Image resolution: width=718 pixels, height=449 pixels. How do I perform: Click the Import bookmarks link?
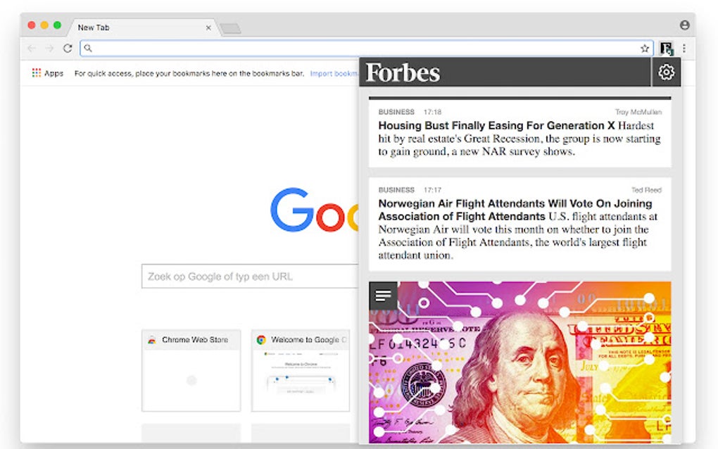click(334, 73)
